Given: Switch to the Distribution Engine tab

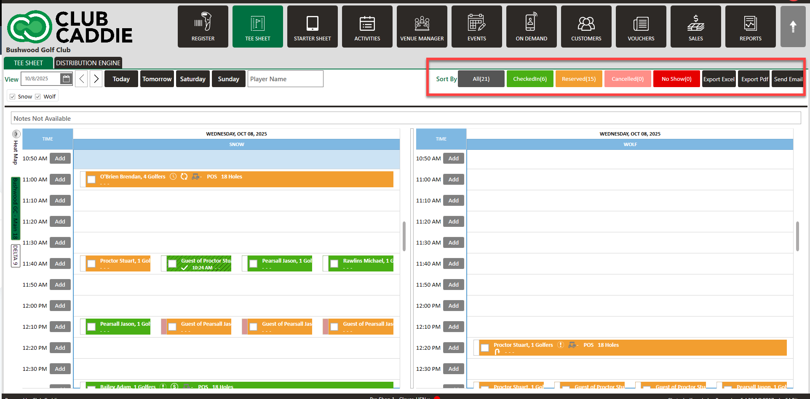Looking at the screenshot, I should point(88,63).
